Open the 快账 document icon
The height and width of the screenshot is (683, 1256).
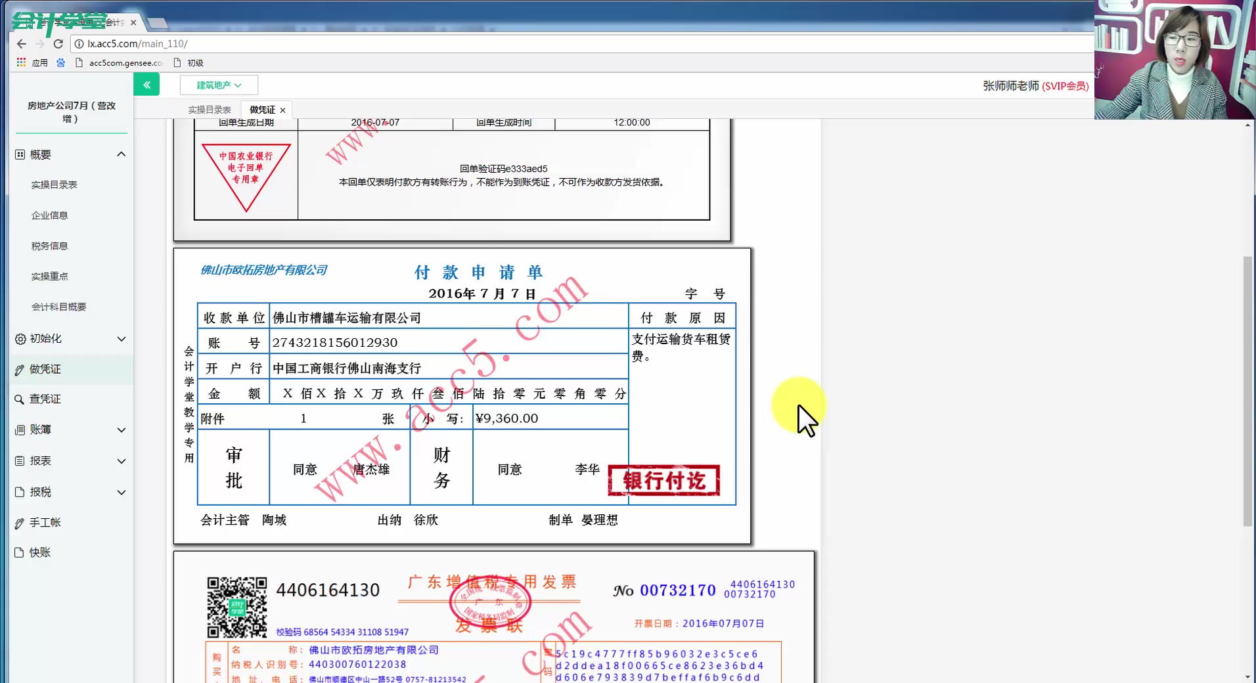(20, 552)
